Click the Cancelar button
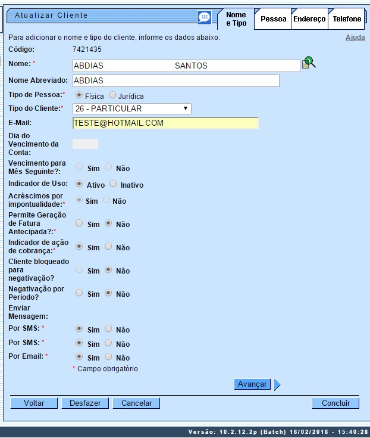The image size is (370, 438). [137, 403]
